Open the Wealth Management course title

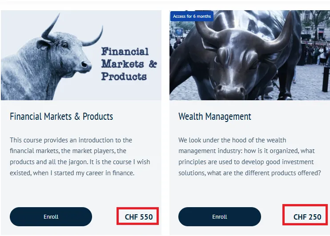coord(215,116)
